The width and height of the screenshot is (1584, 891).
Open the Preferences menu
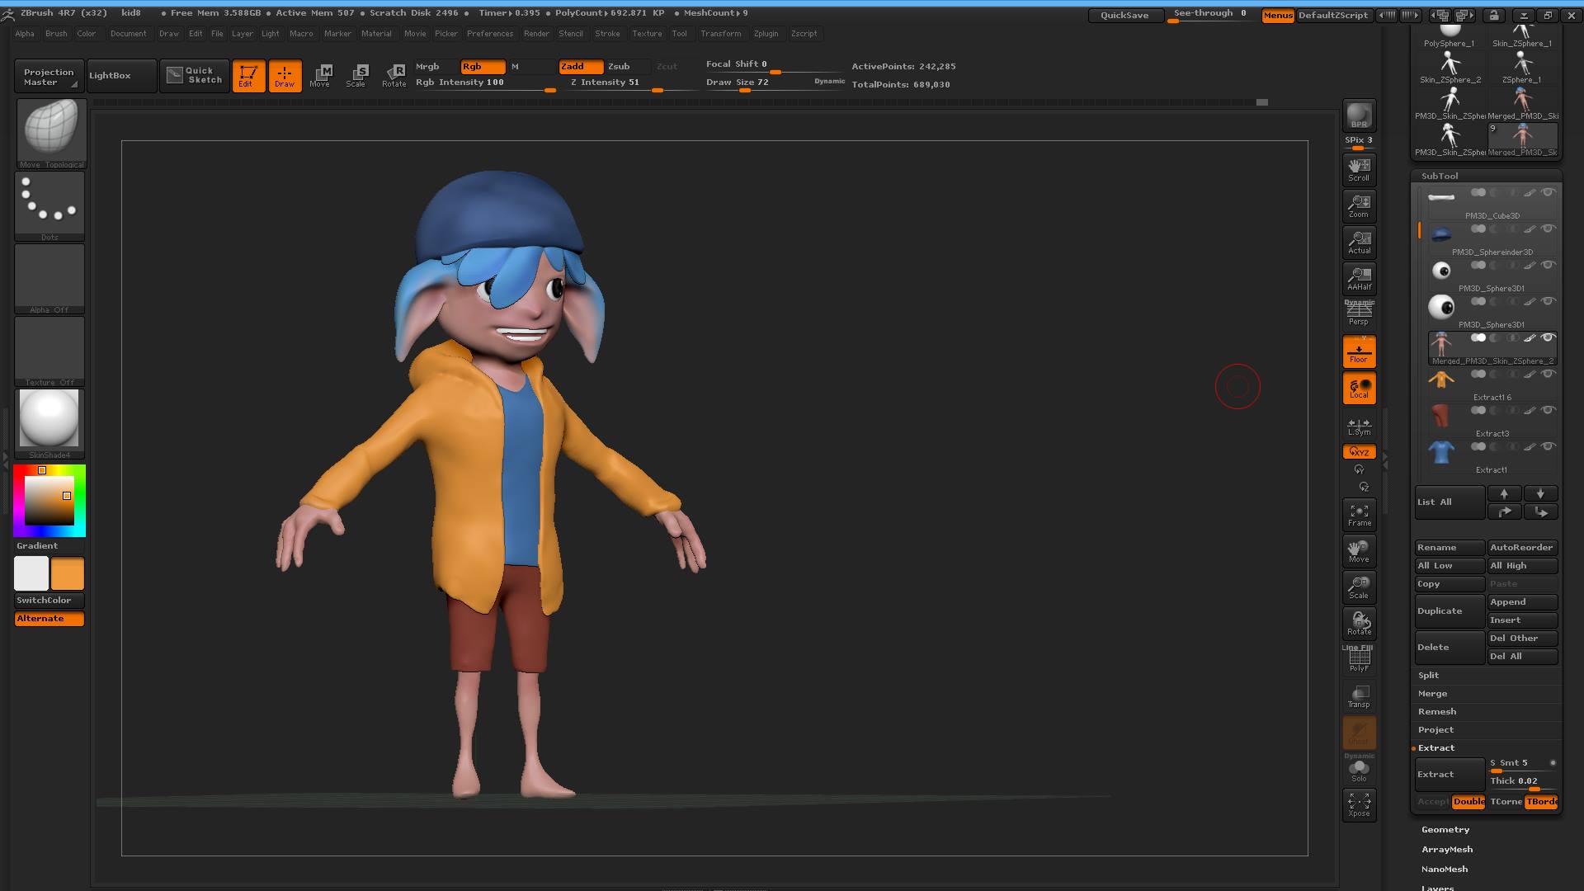(490, 34)
